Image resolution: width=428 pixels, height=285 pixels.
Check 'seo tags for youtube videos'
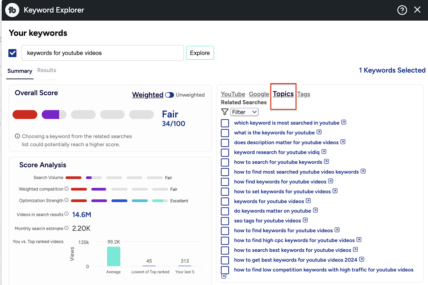[225, 221]
